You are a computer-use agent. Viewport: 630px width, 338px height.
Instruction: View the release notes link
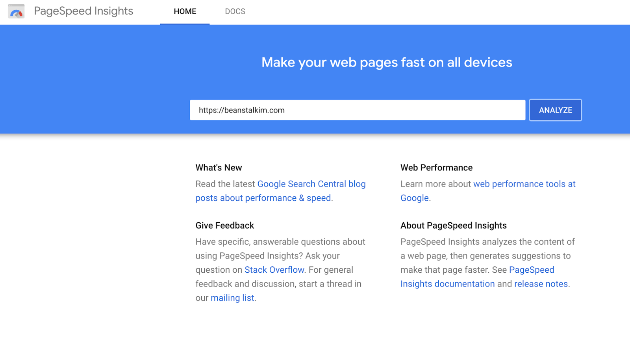[541, 284]
